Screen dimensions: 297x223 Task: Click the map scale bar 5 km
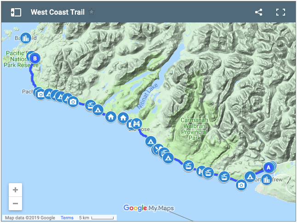[97, 218]
